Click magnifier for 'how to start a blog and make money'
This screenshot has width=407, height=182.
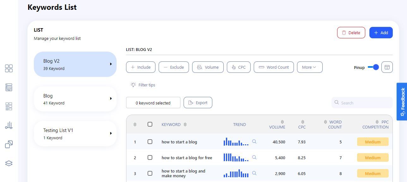254,173
